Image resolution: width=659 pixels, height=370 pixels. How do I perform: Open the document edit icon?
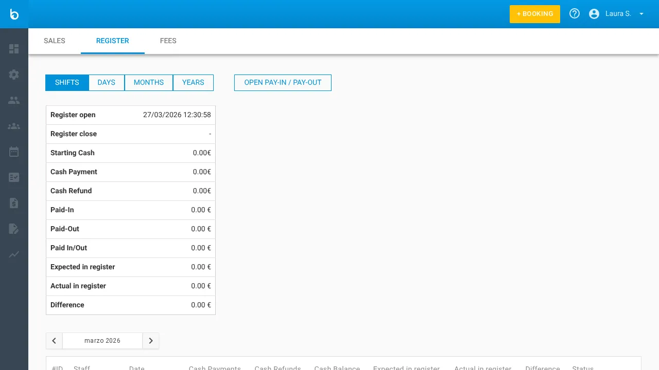(14, 229)
